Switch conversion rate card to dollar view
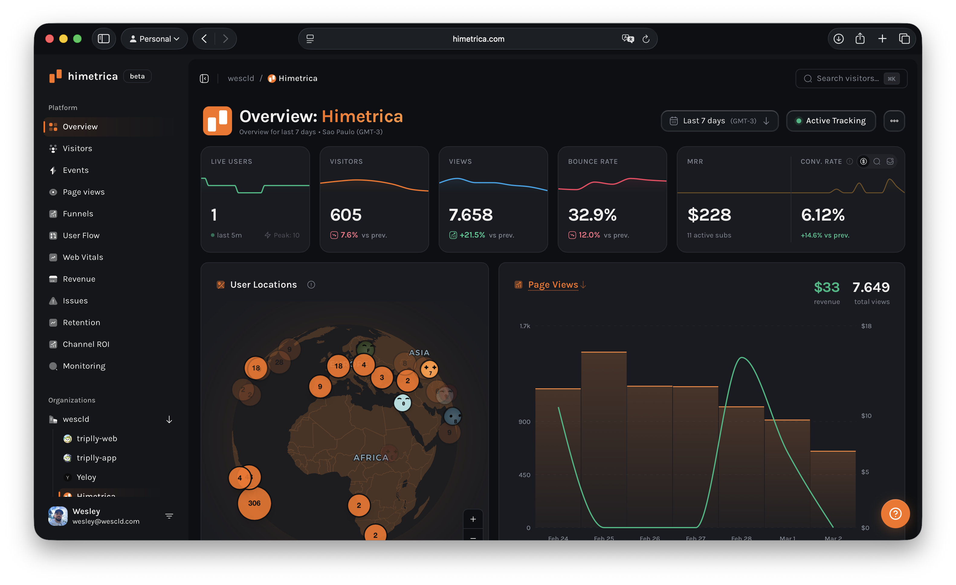The height and width of the screenshot is (585, 956). click(863, 161)
